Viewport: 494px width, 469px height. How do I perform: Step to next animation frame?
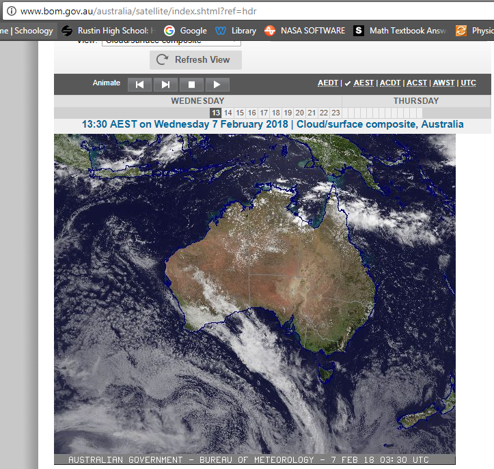(165, 85)
